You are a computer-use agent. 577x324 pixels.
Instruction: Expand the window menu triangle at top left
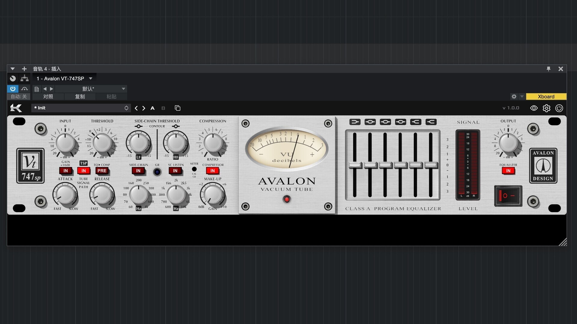13,69
